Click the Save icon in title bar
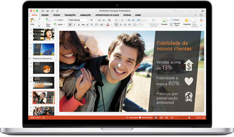The height and width of the screenshot is (137, 234). pos(43,11)
